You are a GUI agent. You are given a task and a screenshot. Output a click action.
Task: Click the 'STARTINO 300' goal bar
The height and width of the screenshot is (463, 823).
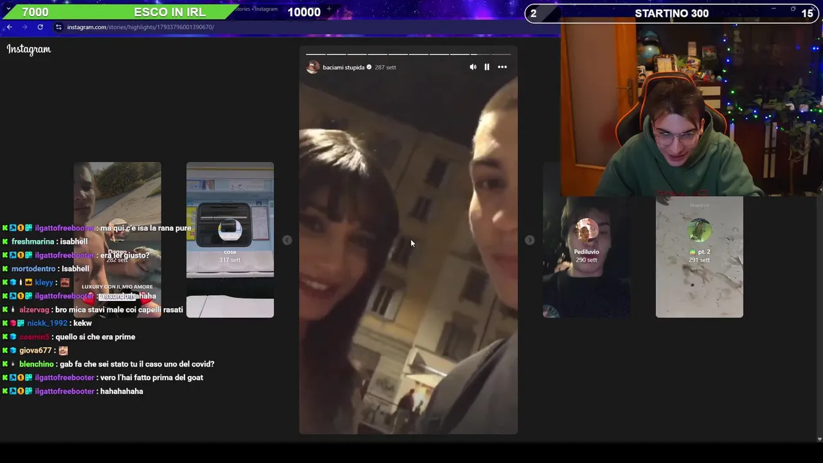[672, 14]
